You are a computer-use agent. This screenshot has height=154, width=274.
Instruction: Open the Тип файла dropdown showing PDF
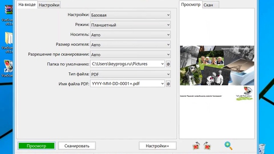[130, 74]
